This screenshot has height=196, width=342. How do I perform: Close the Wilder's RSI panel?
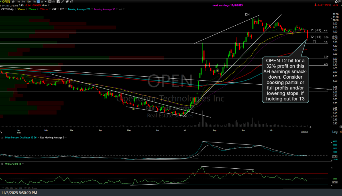(2, 164)
